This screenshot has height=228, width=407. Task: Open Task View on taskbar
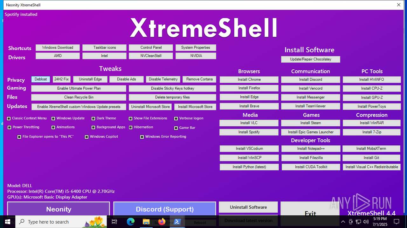coord(115,222)
